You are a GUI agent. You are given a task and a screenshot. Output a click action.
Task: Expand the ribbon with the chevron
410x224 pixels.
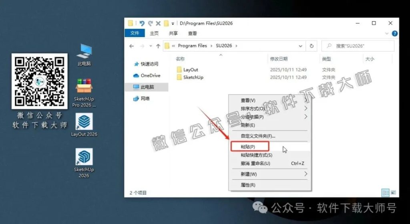click(387, 34)
